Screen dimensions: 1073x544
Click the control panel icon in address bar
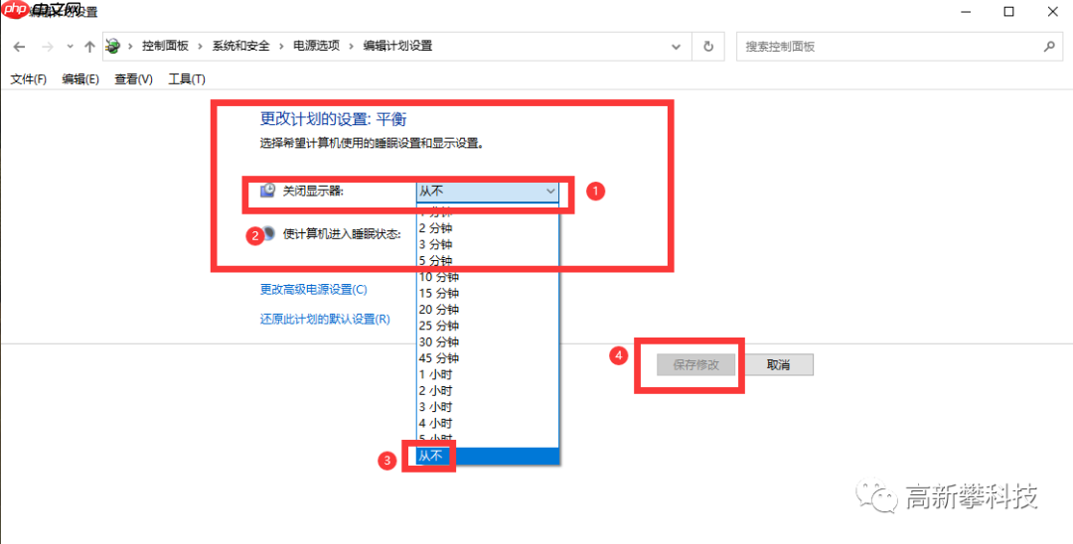coord(113,47)
